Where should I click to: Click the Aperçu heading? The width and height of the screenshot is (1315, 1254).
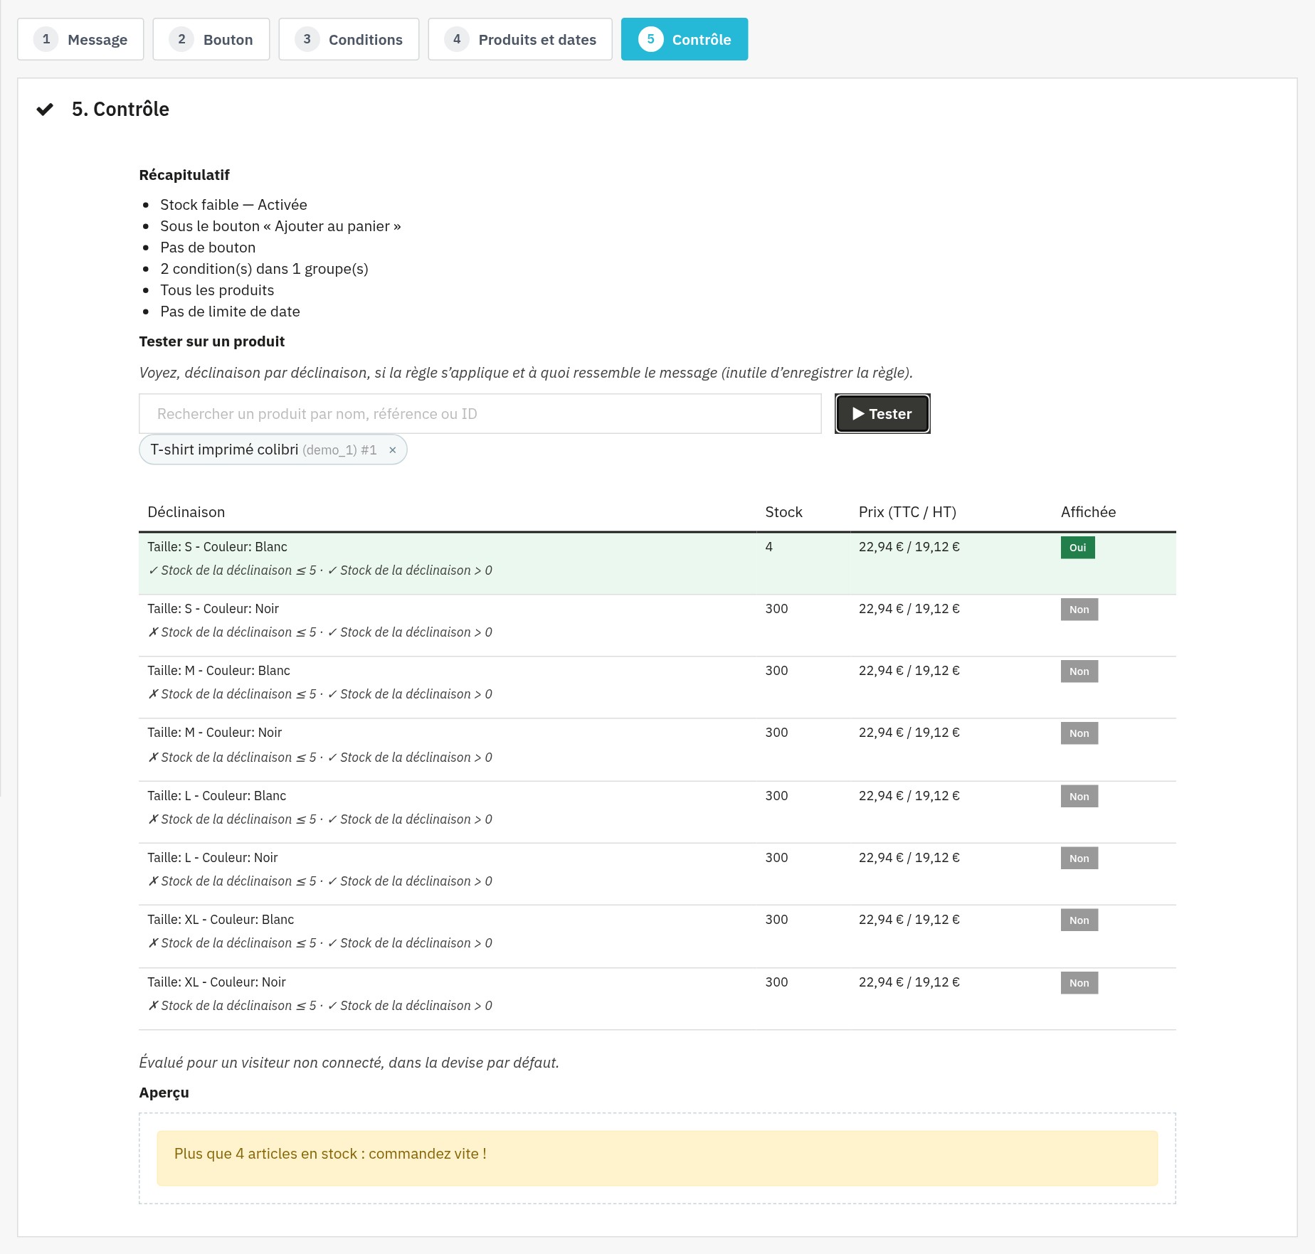pos(164,1093)
